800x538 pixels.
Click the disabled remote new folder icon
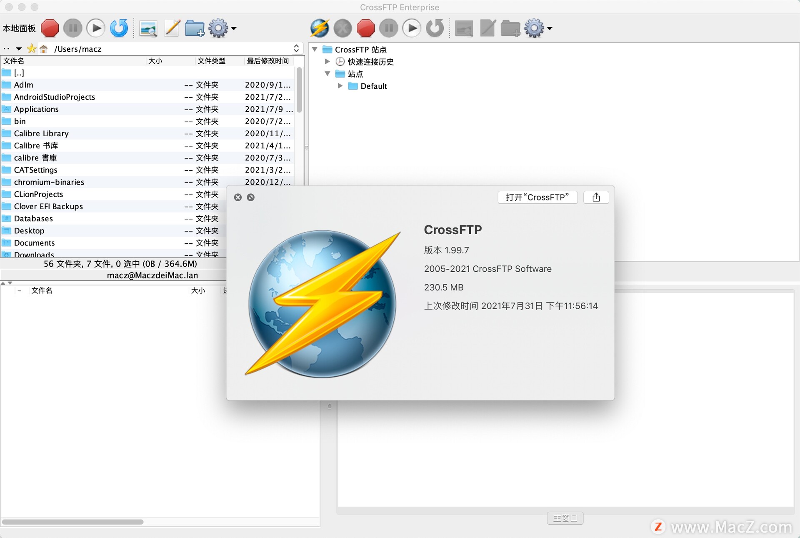pyautogui.click(x=510, y=28)
